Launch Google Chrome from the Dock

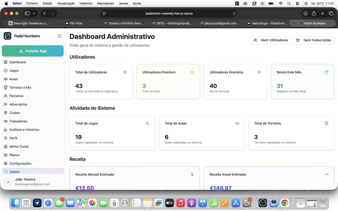tap(285, 203)
